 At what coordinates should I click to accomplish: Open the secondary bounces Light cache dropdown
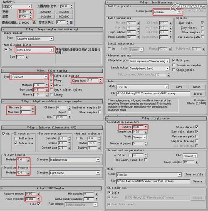[x=98, y=173]
